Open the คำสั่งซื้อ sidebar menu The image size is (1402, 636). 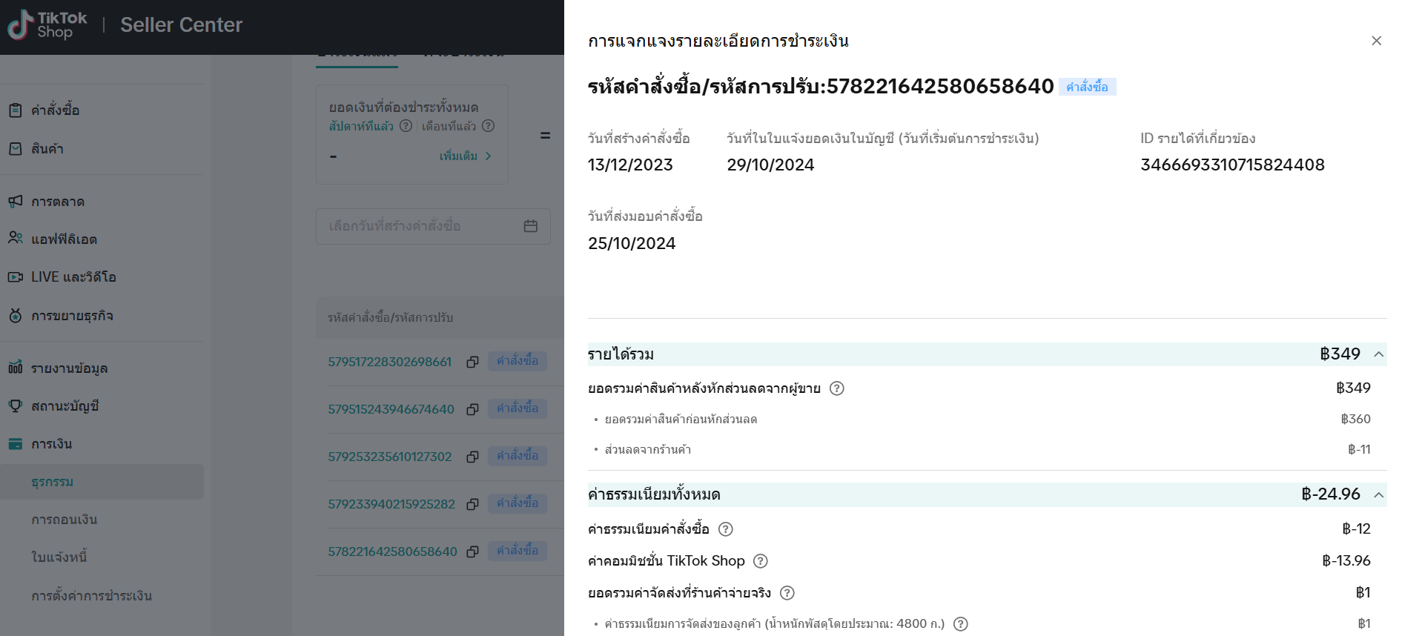click(56, 110)
